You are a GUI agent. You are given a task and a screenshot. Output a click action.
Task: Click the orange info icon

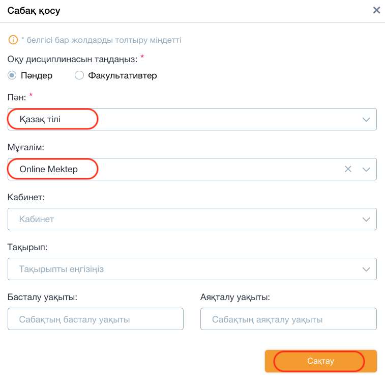(13, 40)
